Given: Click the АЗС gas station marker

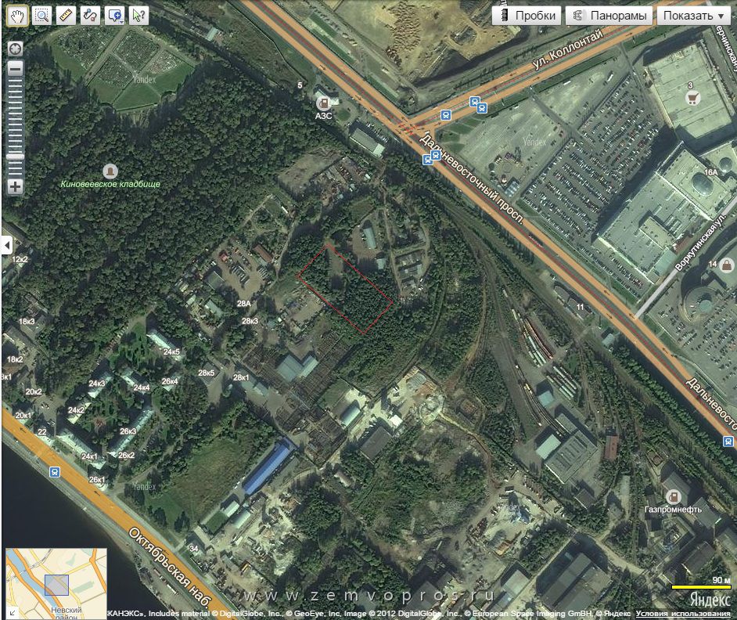Looking at the screenshot, I should tap(322, 103).
